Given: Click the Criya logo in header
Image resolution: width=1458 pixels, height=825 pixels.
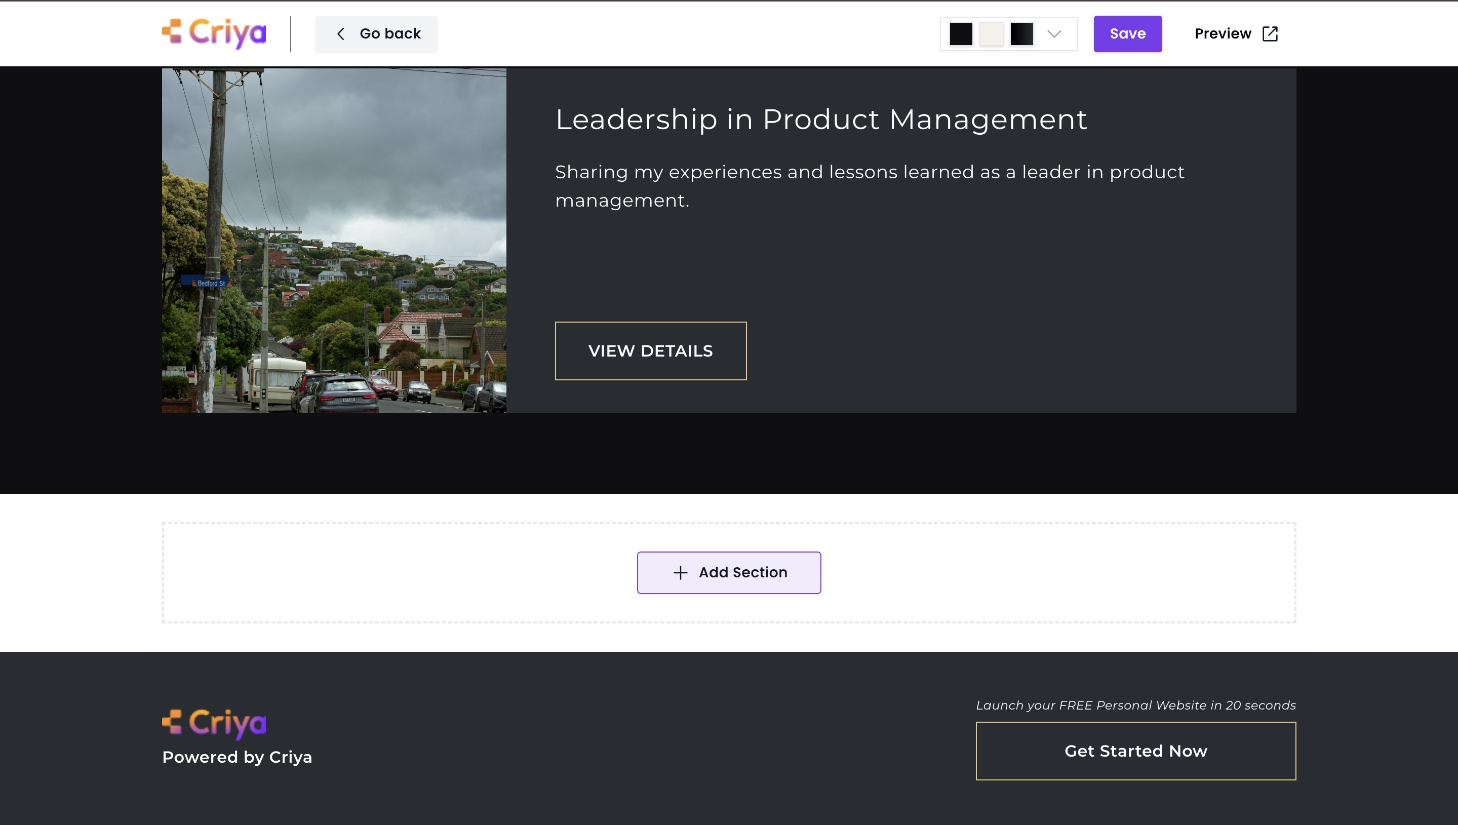Looking at the screenshot, I should click(214, 33).
